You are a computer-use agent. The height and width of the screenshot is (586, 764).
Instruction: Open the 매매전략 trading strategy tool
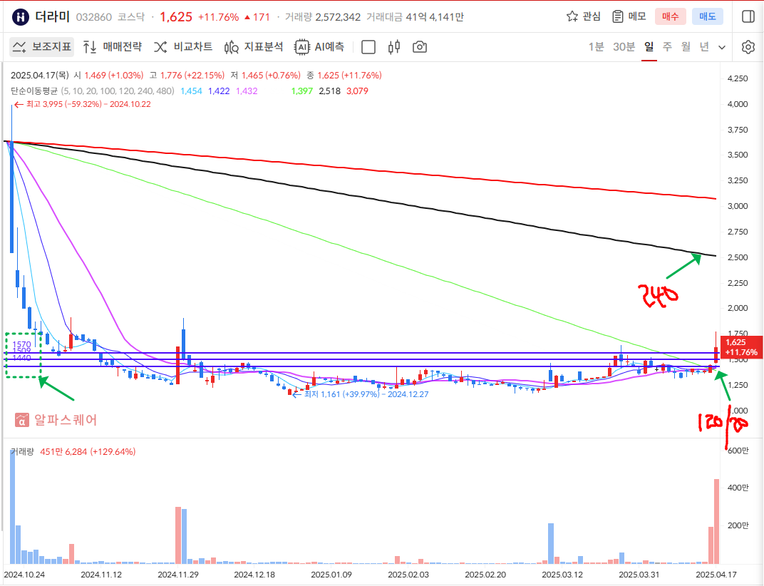[x=113, y=47]
